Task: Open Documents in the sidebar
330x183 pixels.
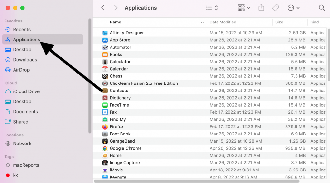Action: click(x=43, y=112)
